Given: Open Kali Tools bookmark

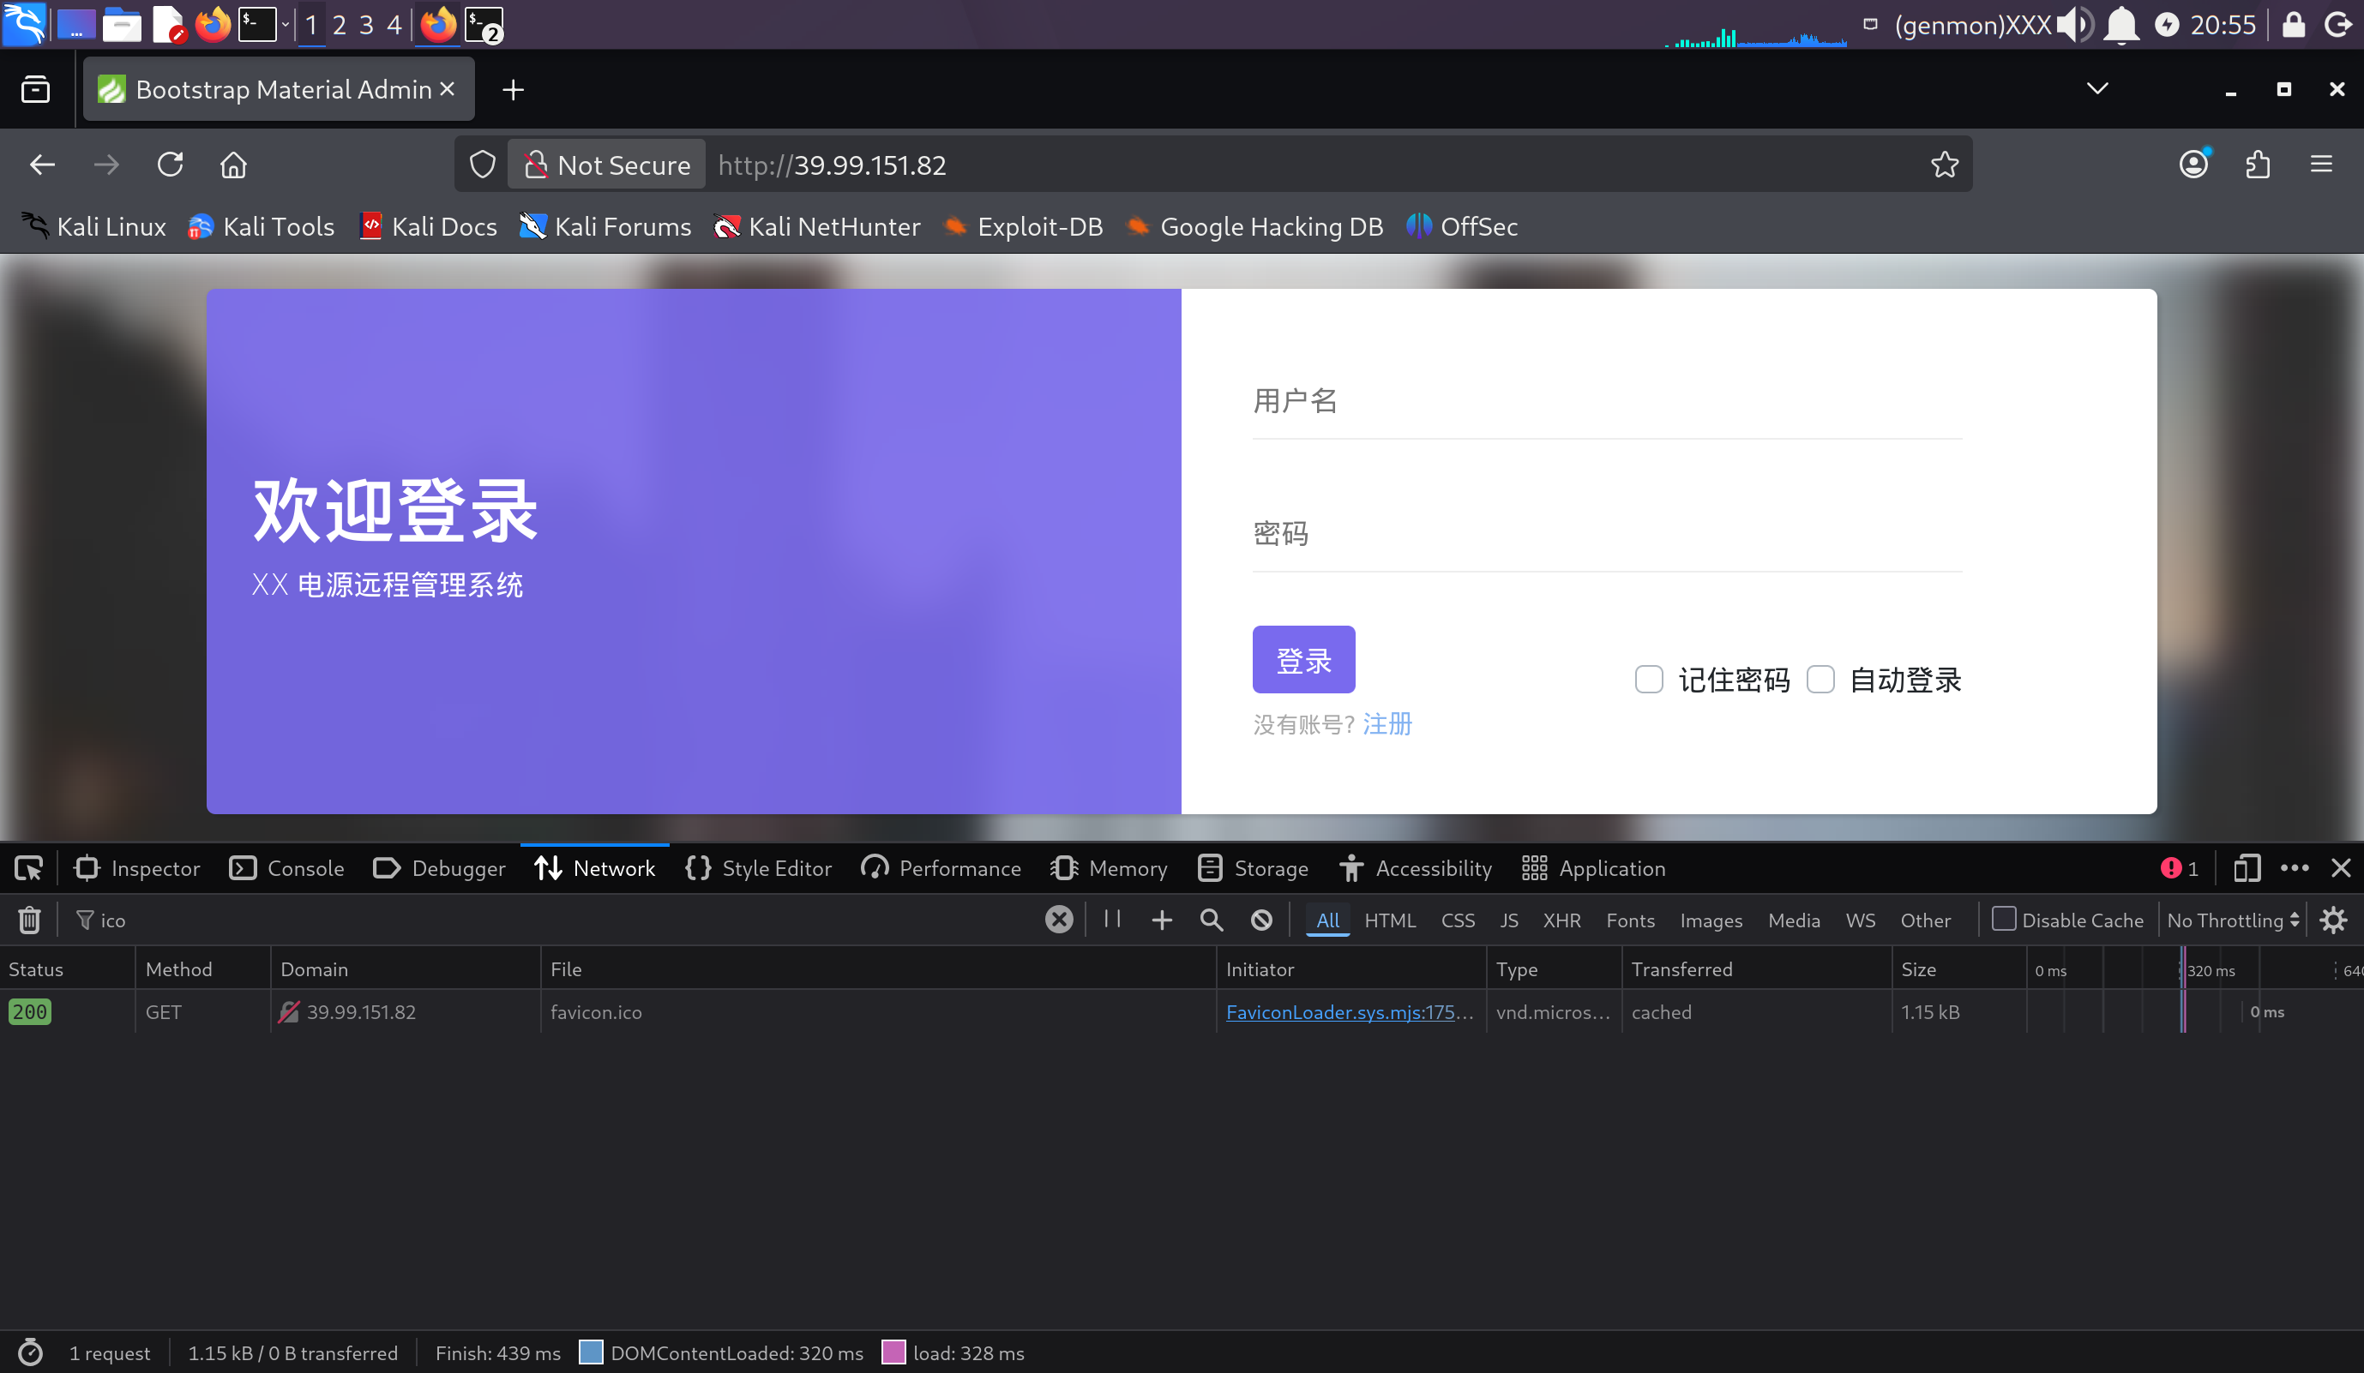Looking at the screenshot, I should 261,226.
